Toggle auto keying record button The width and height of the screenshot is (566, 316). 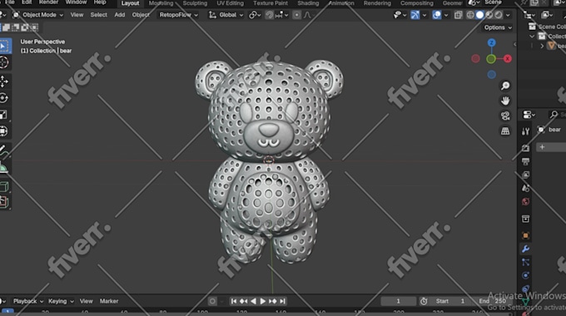212,301
